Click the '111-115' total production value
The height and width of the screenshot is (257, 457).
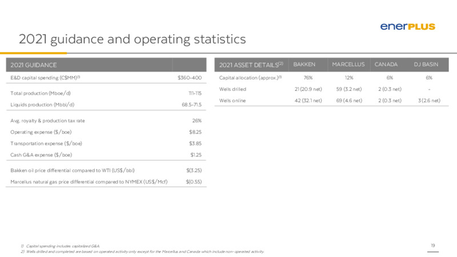click(x=195, y=93)
